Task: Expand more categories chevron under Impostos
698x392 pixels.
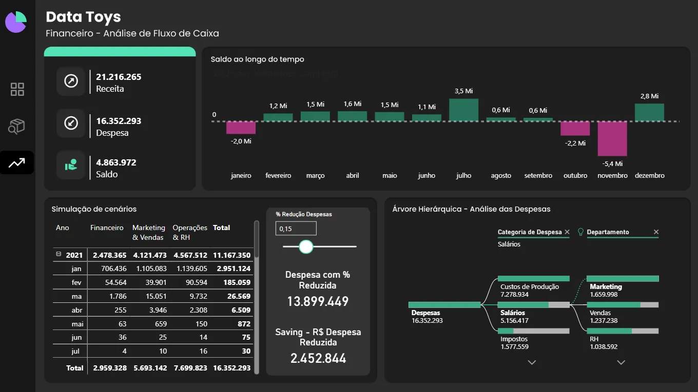Action: (532, 362)
